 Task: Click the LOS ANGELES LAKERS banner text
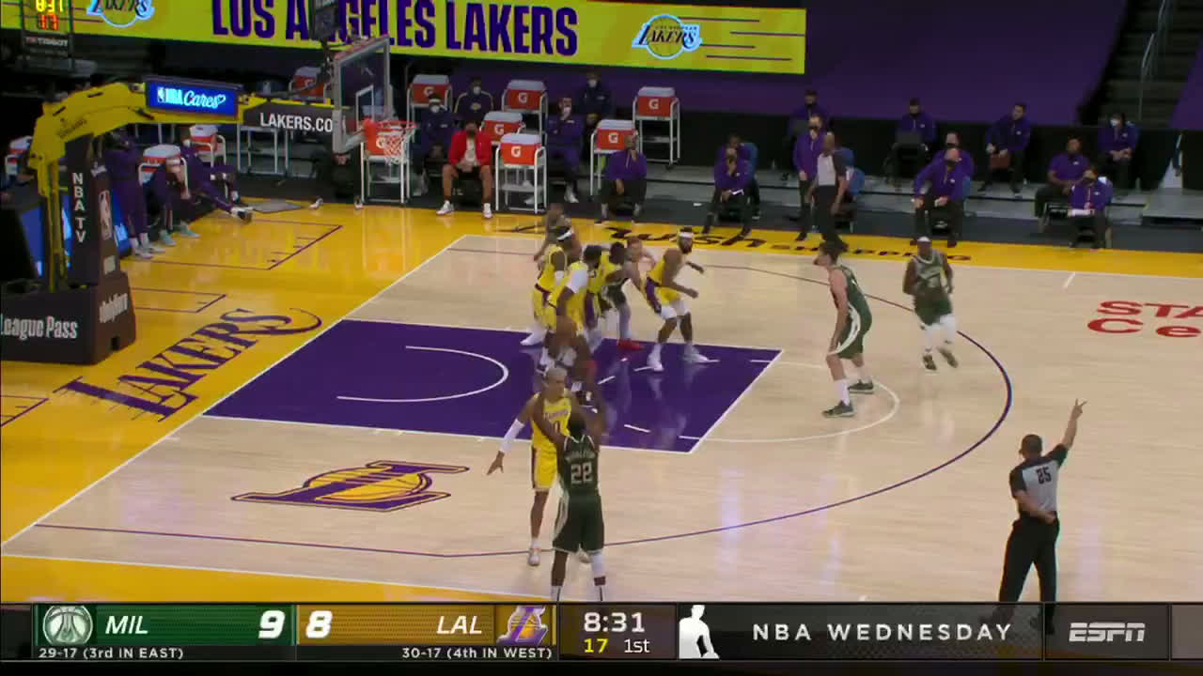click(394, 27)
